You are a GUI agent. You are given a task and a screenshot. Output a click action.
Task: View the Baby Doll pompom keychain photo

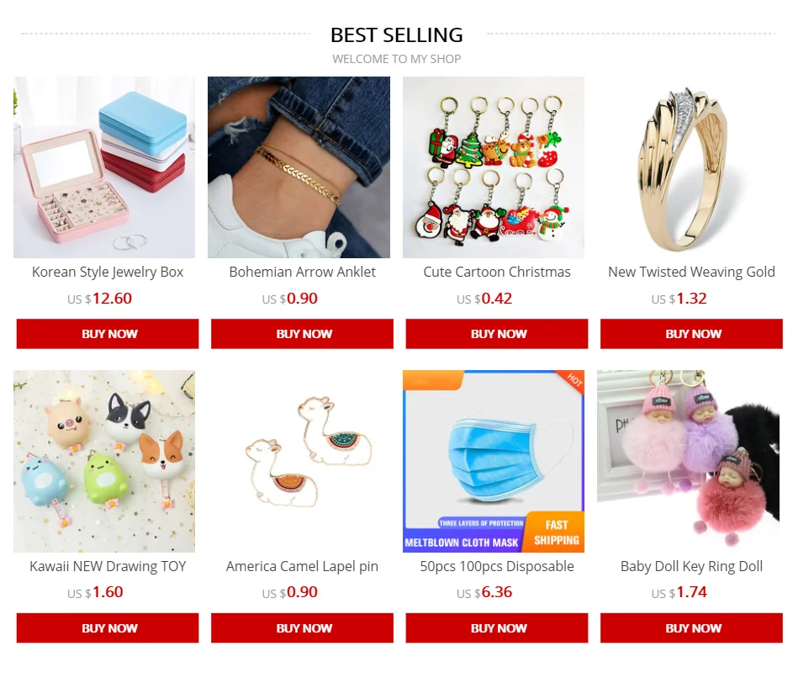[x=689, y=462]
